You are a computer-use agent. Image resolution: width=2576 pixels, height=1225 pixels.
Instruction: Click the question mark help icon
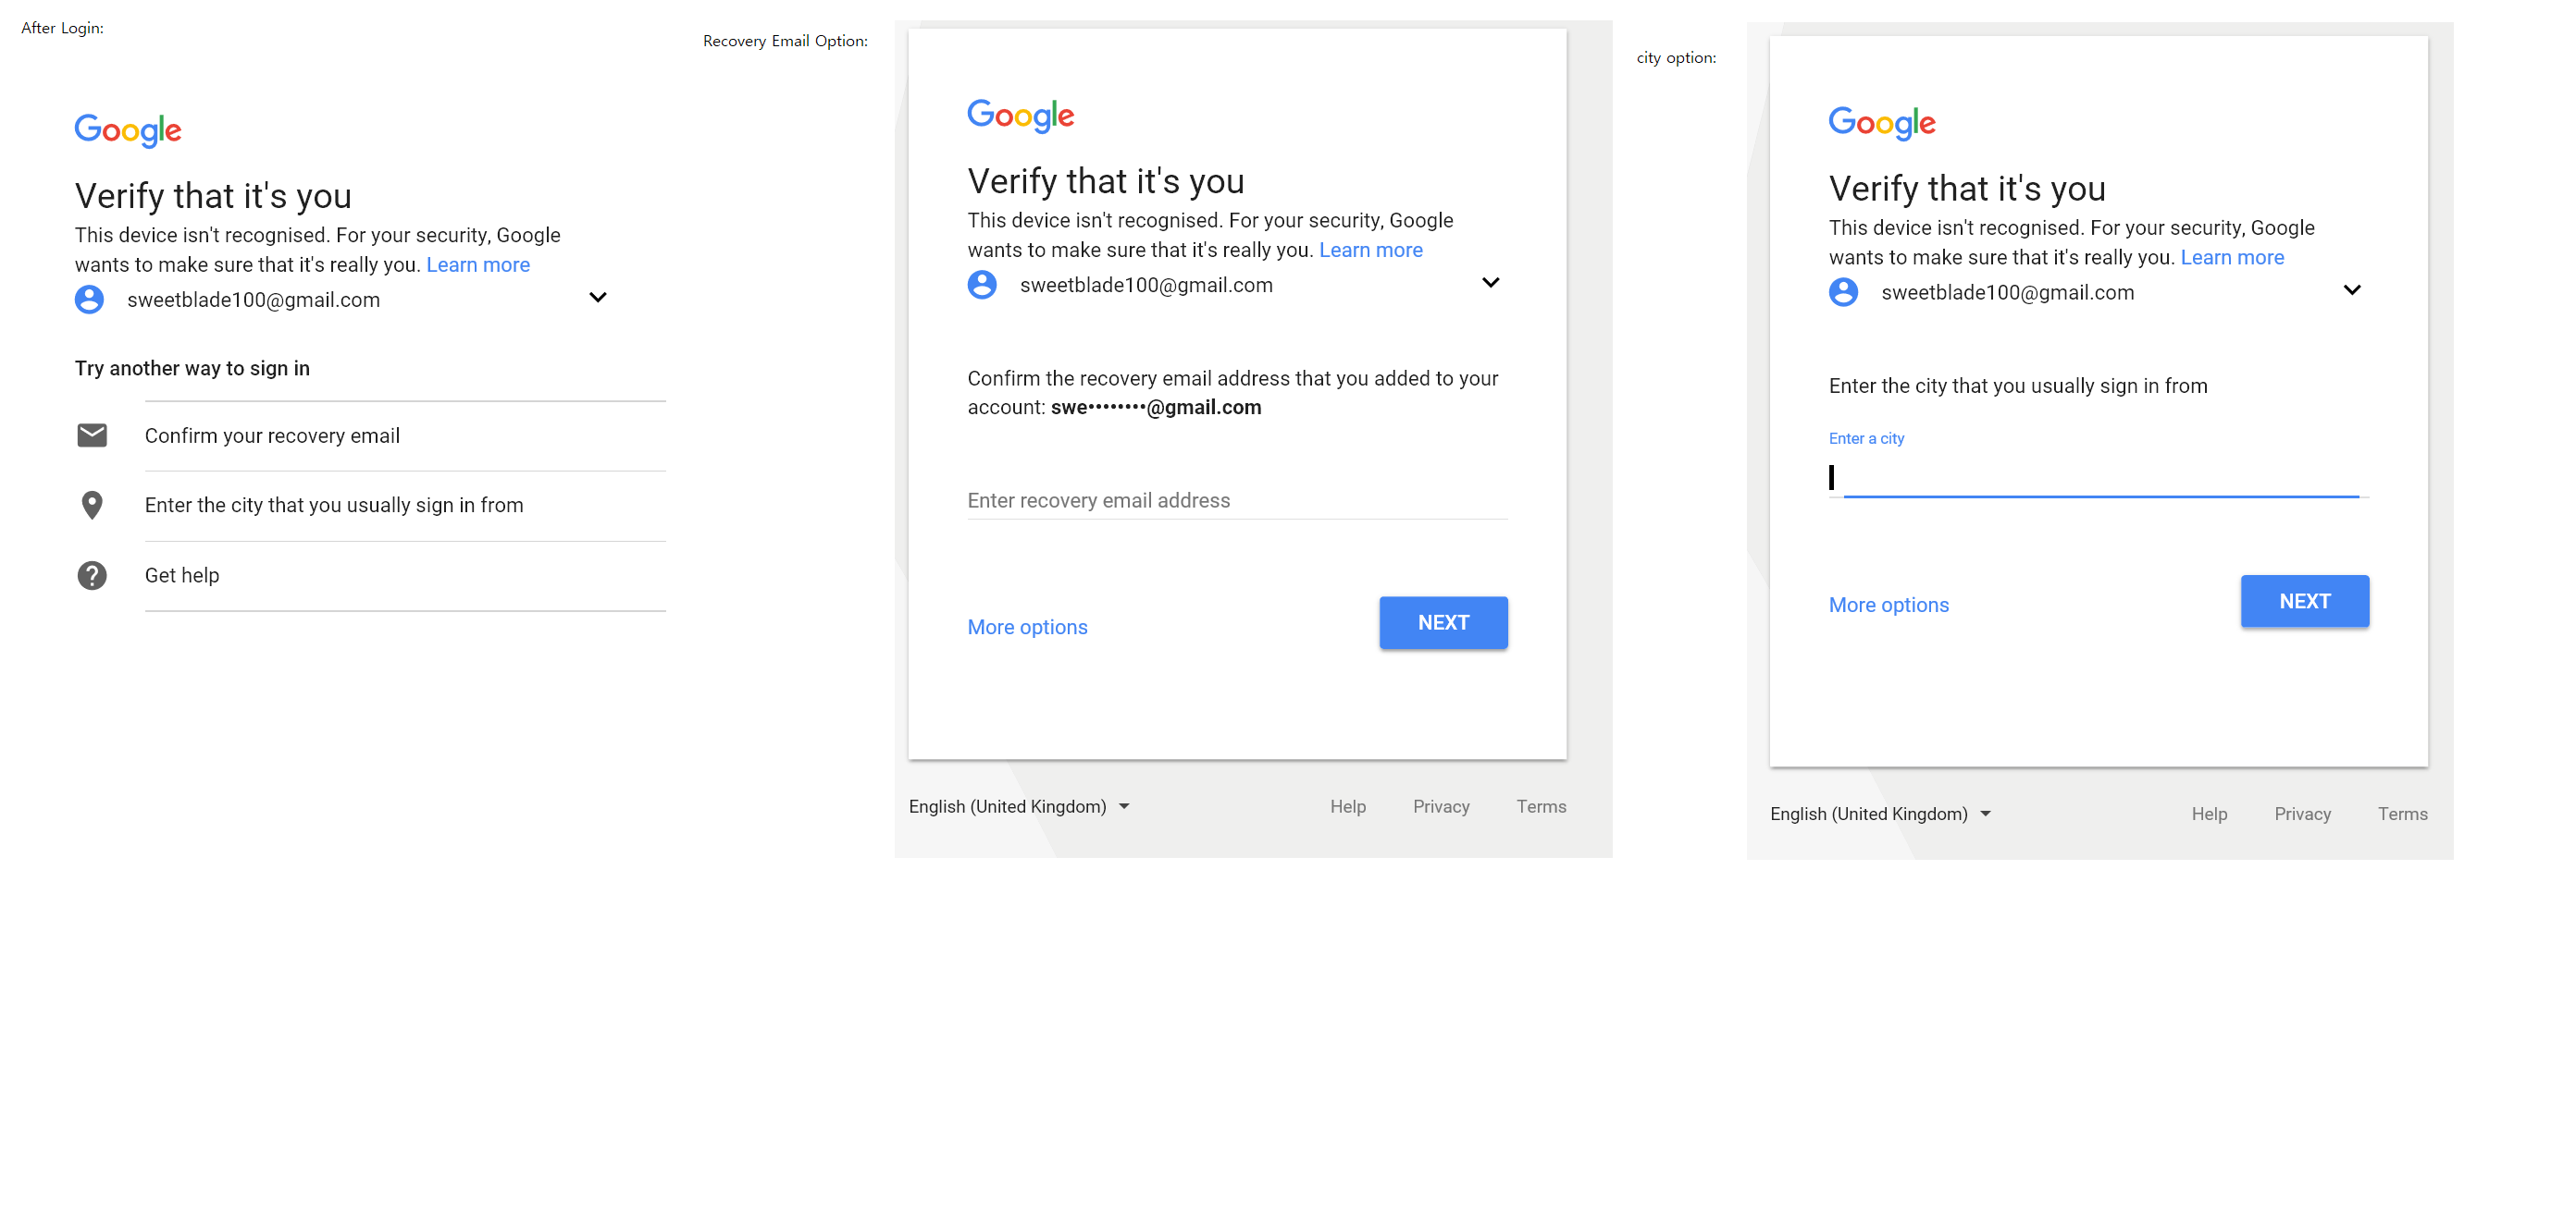92,576
